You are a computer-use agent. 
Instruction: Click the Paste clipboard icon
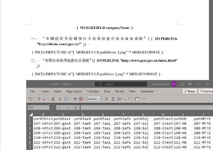point(30,99)
